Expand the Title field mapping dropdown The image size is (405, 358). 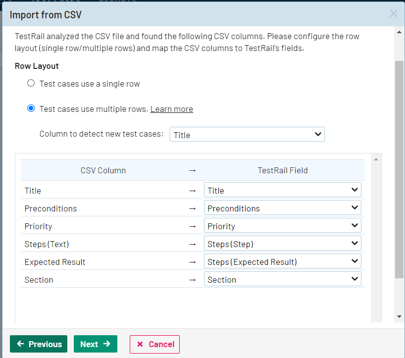tap(282, 190)
